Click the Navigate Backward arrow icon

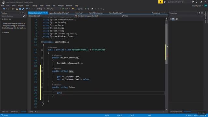pyautogui.click(x=4, y=9)
